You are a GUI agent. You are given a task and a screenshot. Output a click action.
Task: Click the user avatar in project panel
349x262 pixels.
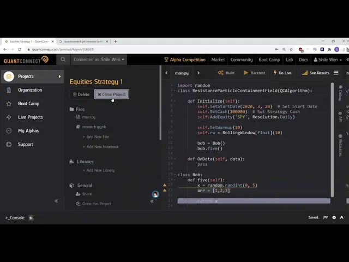155,194
